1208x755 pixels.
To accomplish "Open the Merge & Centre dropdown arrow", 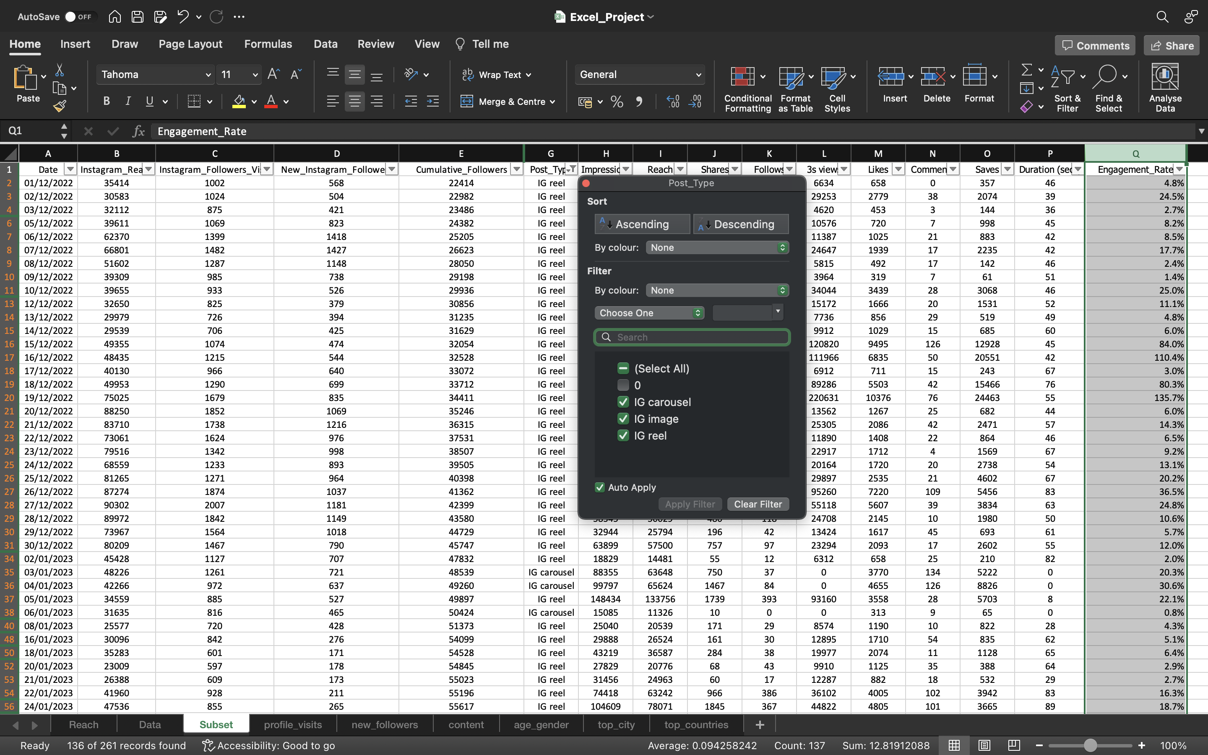I will coord(552,102).
